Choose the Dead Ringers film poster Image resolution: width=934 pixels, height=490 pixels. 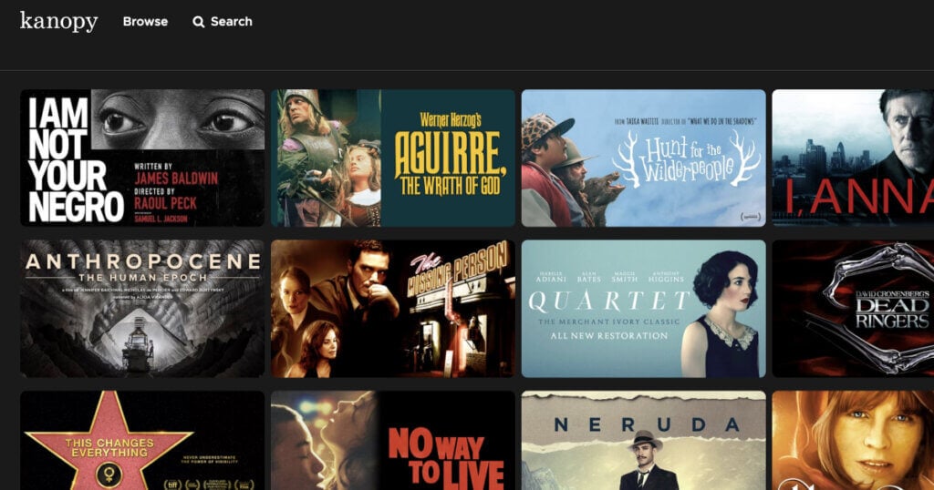coord(853,309)
